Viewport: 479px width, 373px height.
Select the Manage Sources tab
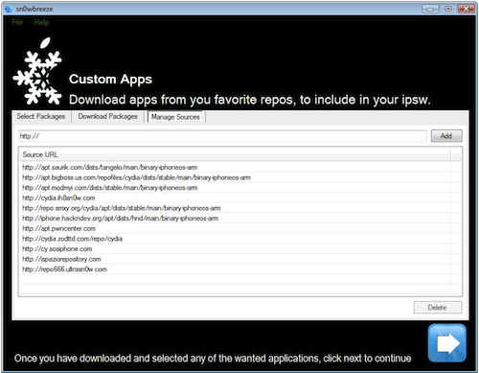[x=175, y=117]
